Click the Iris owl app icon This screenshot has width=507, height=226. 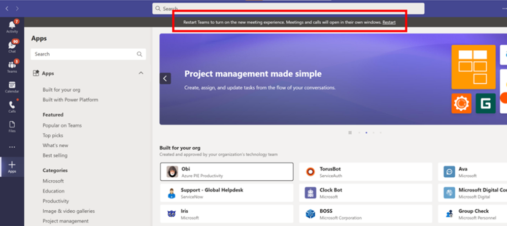point(172,214)
